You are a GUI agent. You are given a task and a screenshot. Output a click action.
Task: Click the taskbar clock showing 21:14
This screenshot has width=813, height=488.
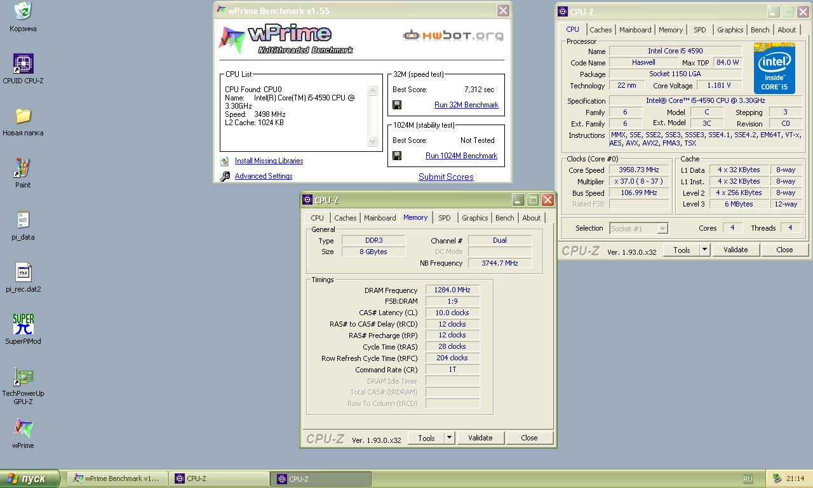pyautogui.click(x=795, y=479)
